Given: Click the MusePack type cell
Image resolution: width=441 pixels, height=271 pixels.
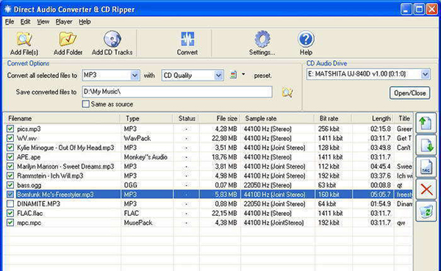Looking at the screenshot, I should point(138,223).
